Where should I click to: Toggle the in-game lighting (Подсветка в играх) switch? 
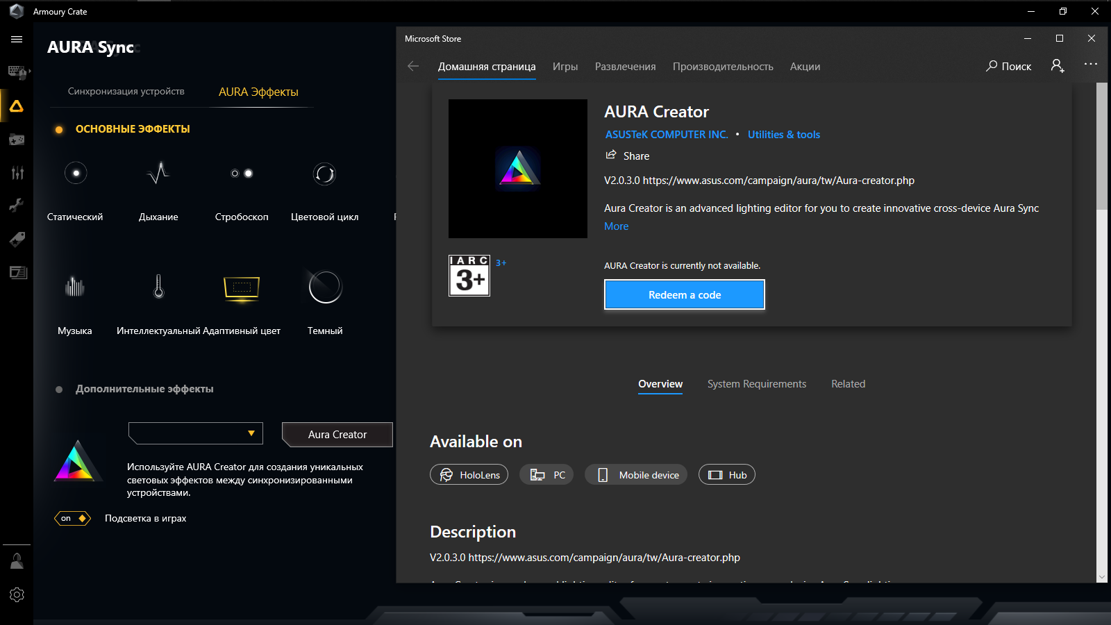73,518
